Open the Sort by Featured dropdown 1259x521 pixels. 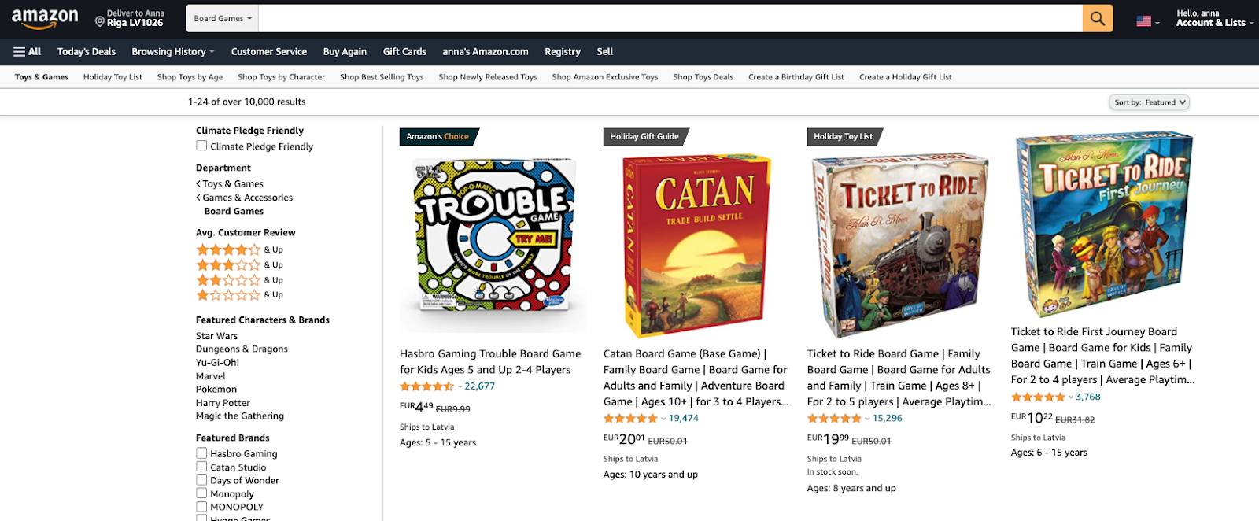pyautogui.click(x=1149, y=102)
